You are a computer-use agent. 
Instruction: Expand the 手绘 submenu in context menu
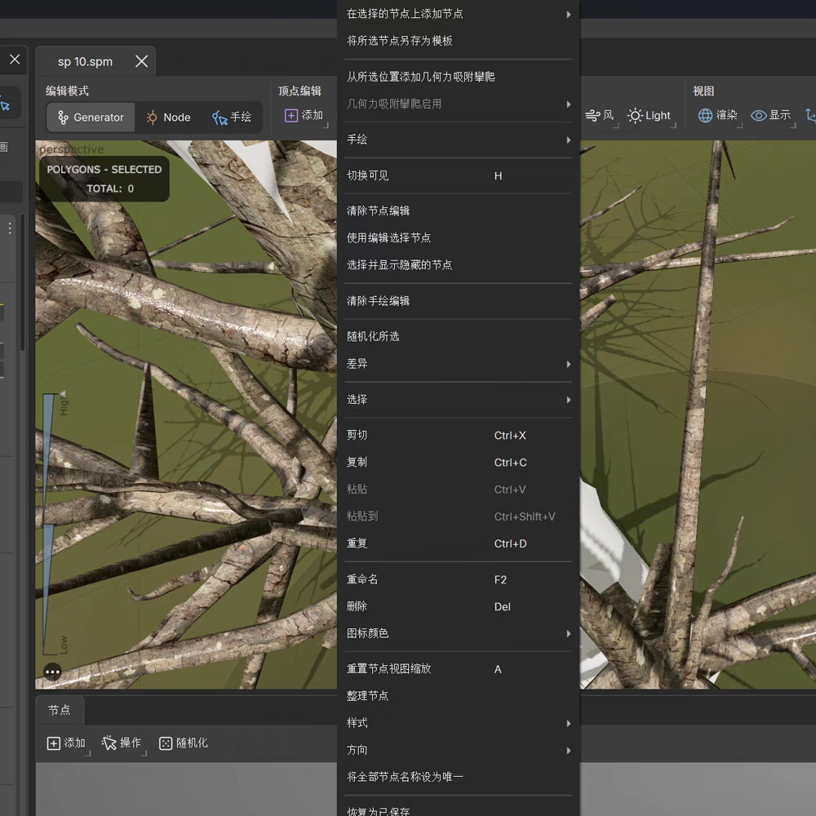(459, 140)
